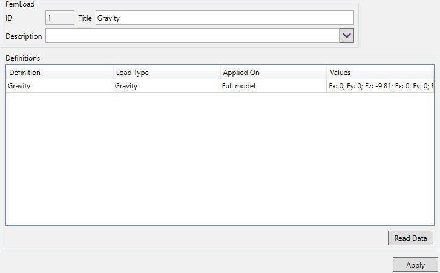Click the ID label text
The height and width of the screenshot is (273, 440).
coord(9,18)
